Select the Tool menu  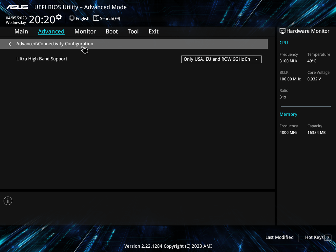pos(133,31)
